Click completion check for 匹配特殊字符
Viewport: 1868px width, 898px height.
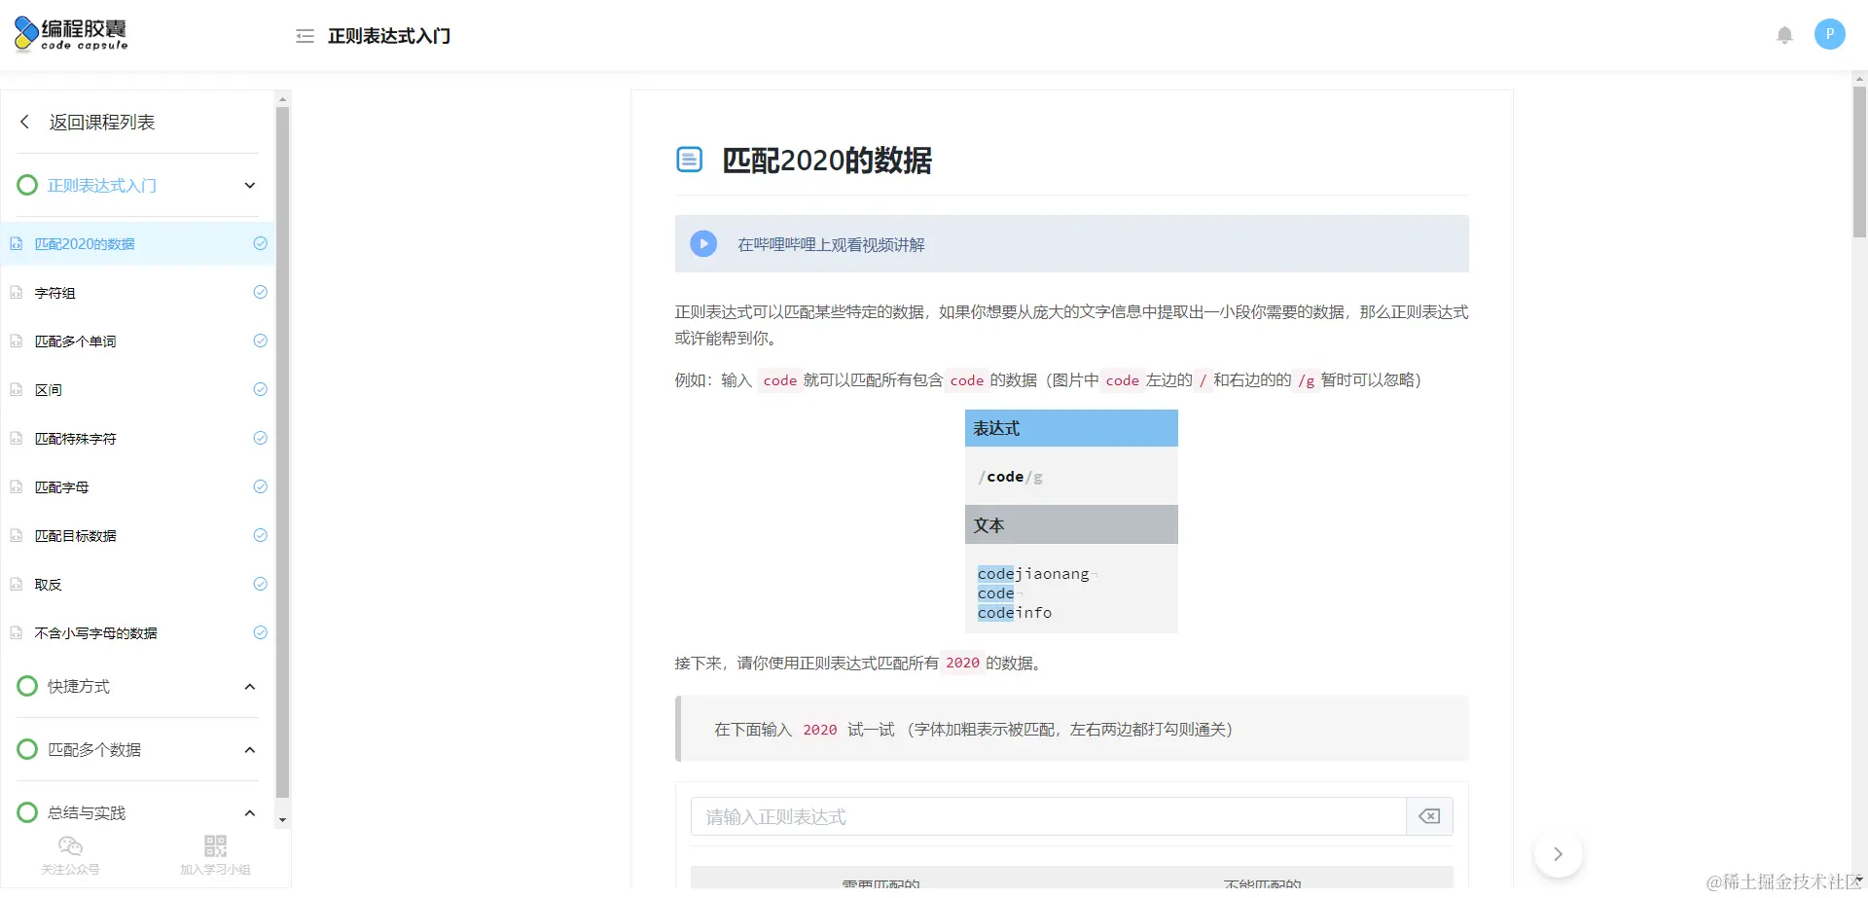coord(260,438)
